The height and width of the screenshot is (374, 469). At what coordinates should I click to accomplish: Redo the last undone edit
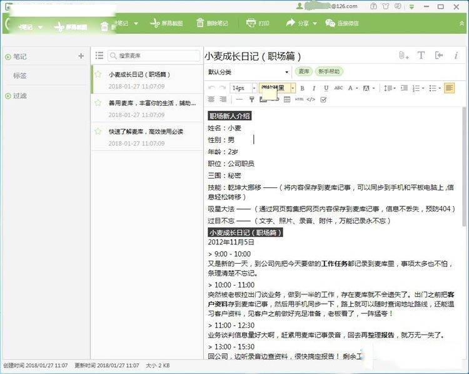click(x=222, y=88)
